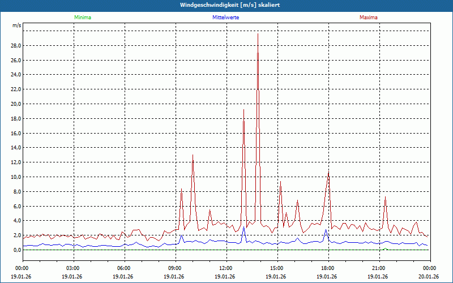Screen dimensions: 453x283
Task: Click the 21:00 time axis label
Action: (378, 268)
